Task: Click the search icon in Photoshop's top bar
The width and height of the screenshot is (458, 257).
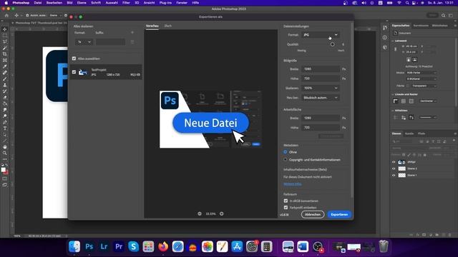Action: [x=443, y=16]
